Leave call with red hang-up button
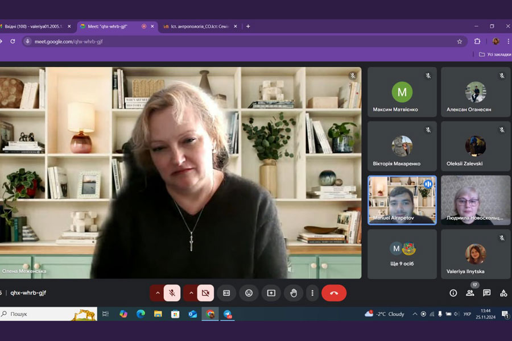 pyautogui.click(x=334, y=293)
